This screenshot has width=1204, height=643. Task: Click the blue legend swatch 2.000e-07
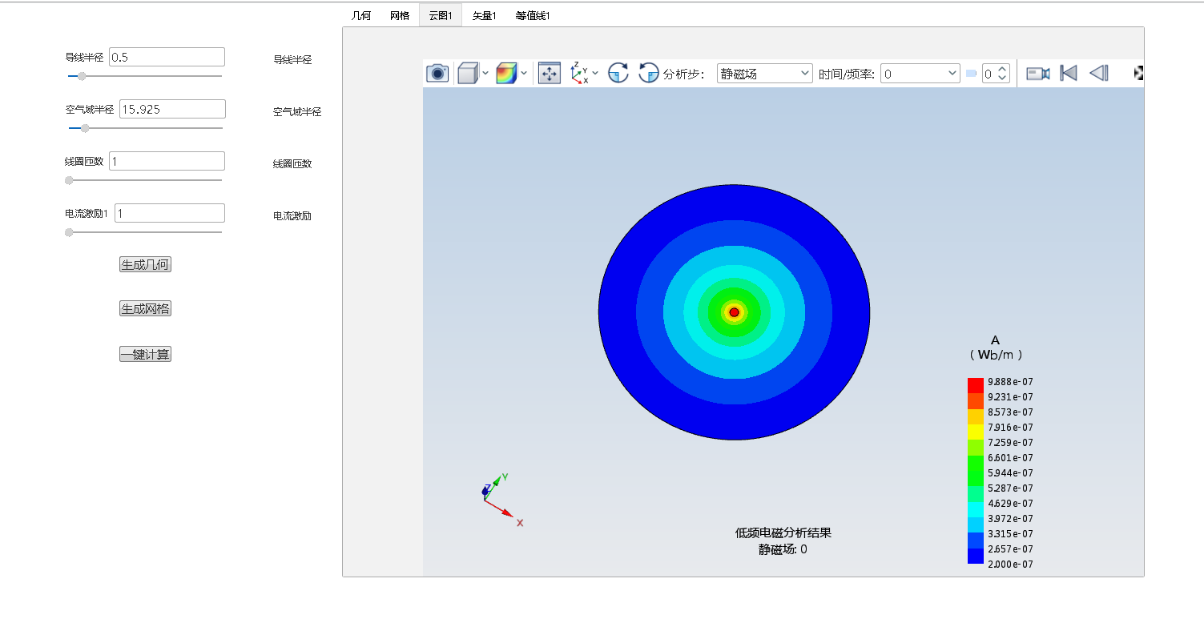[x=975, y=557]
